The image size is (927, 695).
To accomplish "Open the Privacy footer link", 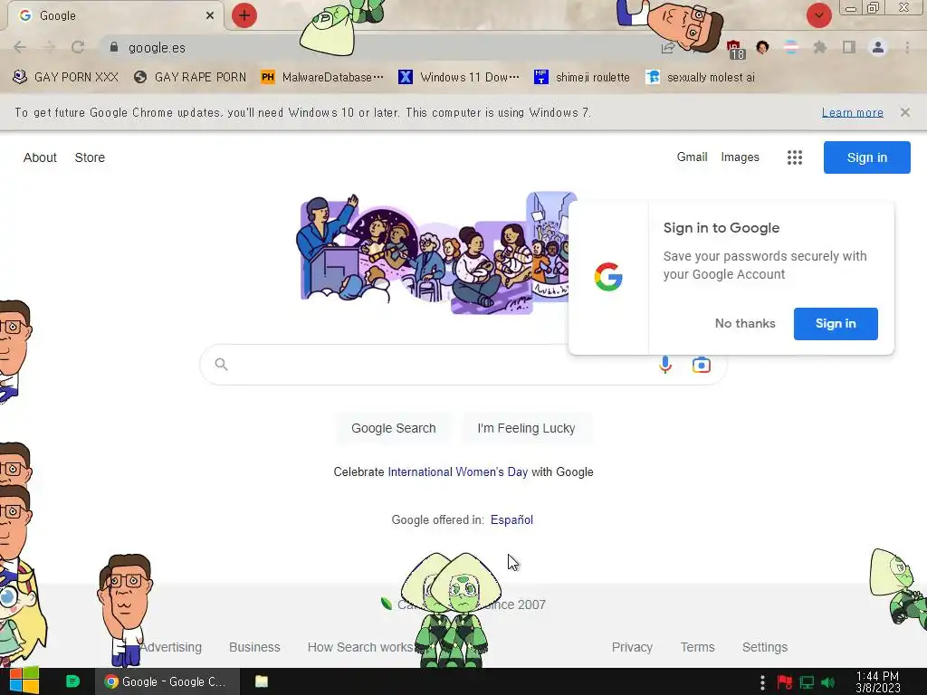I will click(632, 647).
